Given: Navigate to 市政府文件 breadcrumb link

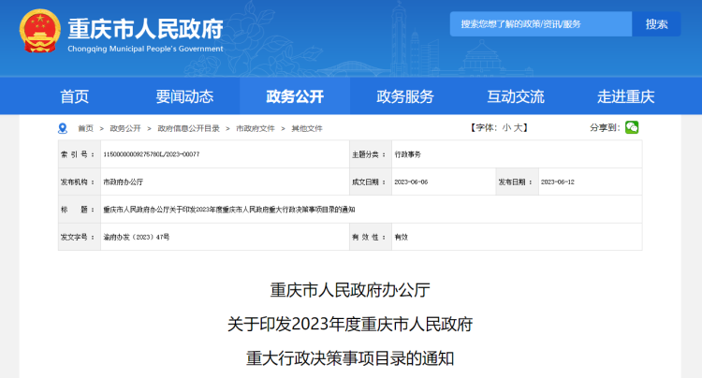Looking at the screenshot, I should coord(256,128).
